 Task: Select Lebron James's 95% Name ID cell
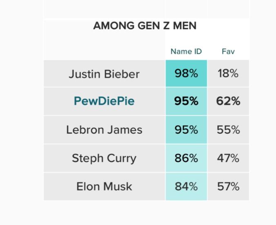pyautogui.click(x=186, y=130)
